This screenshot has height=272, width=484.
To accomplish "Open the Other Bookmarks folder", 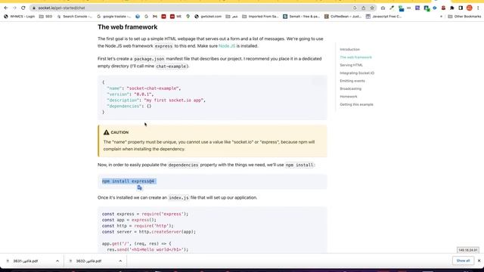I will click(464, 17).
